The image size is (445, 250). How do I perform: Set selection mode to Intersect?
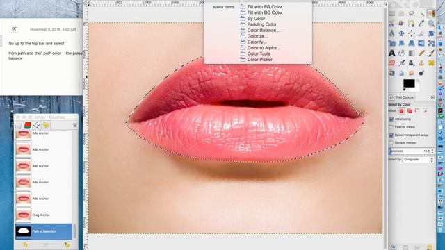click(425, 110)
